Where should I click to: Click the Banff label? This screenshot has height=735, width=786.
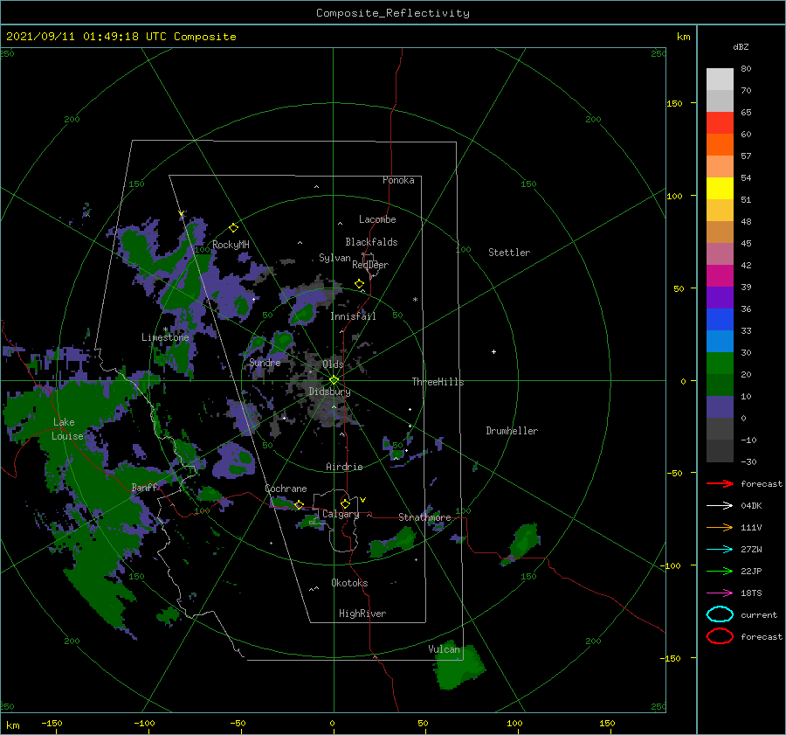click(x=144, y=487)
